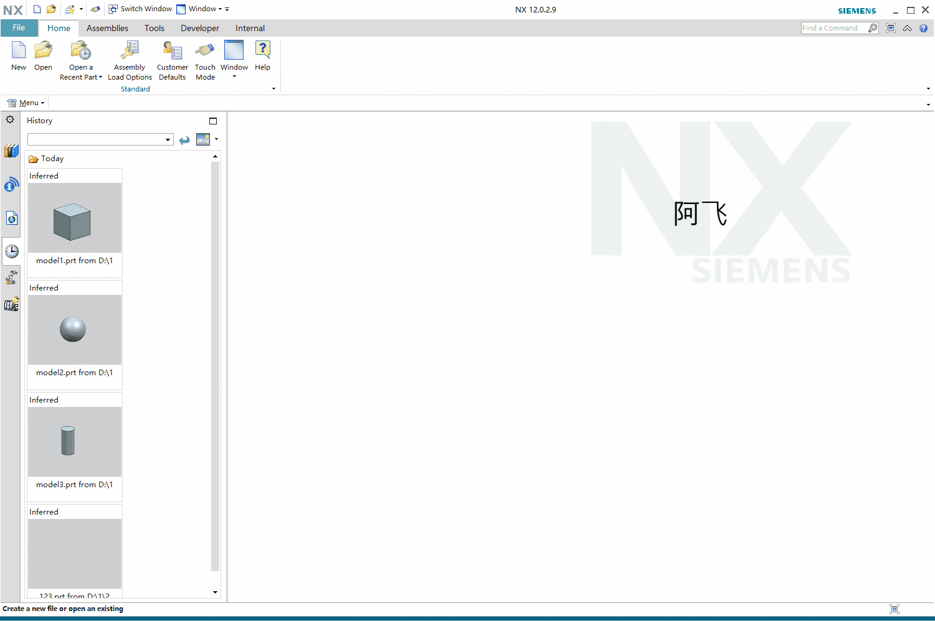Viewport: 935px width, 621px height.
Task: Switch to the Home tab
Action: pyautogui.click(x=59, y=28)
